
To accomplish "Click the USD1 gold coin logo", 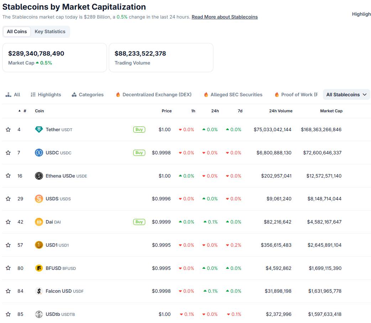I will (x=39, y=245).
